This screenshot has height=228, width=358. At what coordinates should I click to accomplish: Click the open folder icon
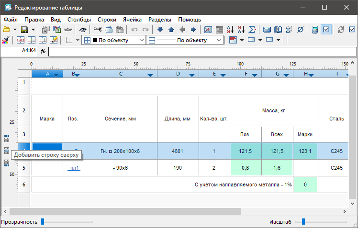click(6, 30)
